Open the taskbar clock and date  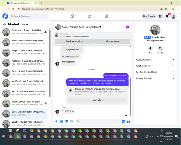tap(168, 136)
